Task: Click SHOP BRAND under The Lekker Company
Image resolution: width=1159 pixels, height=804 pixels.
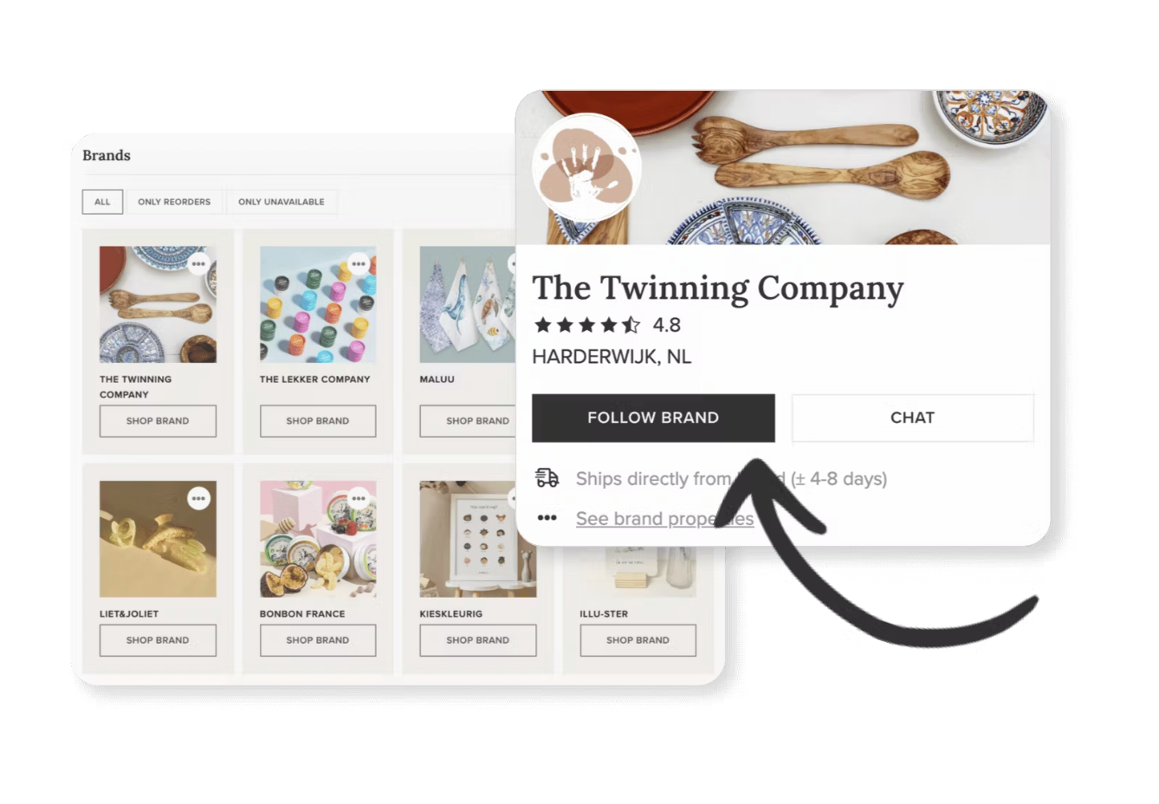Action: (x=318, y=421)
